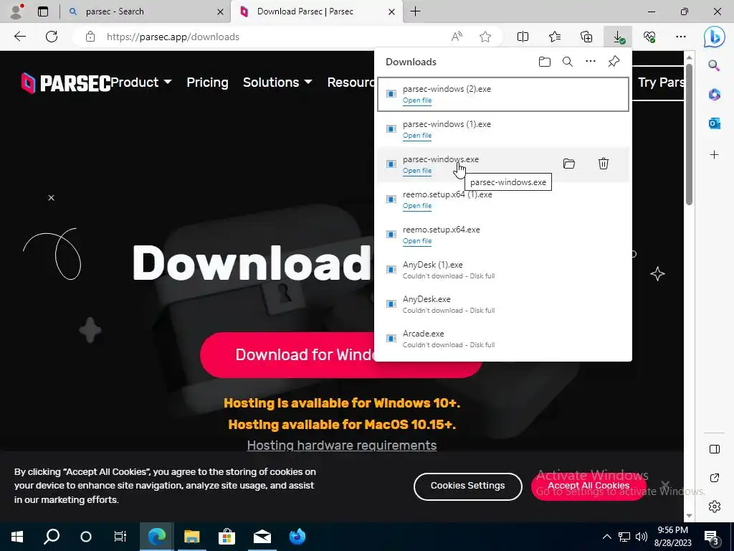Open Cookies Settings
Screen dimensions: 734x551
coord(467,486)
